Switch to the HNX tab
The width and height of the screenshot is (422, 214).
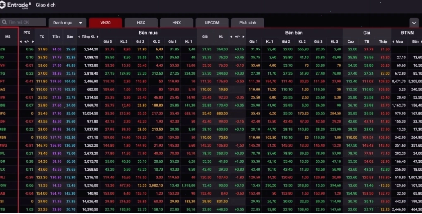pos(177,23)
